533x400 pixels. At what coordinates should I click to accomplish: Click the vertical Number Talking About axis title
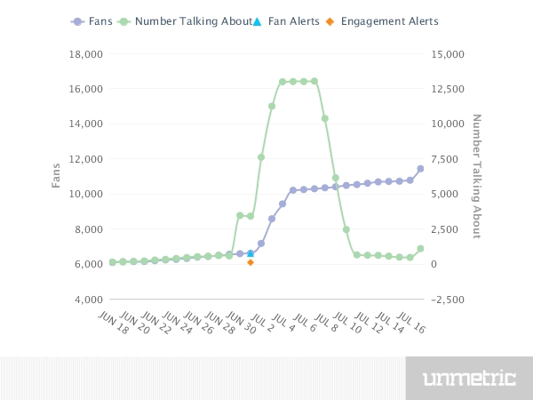pos(476,176)
